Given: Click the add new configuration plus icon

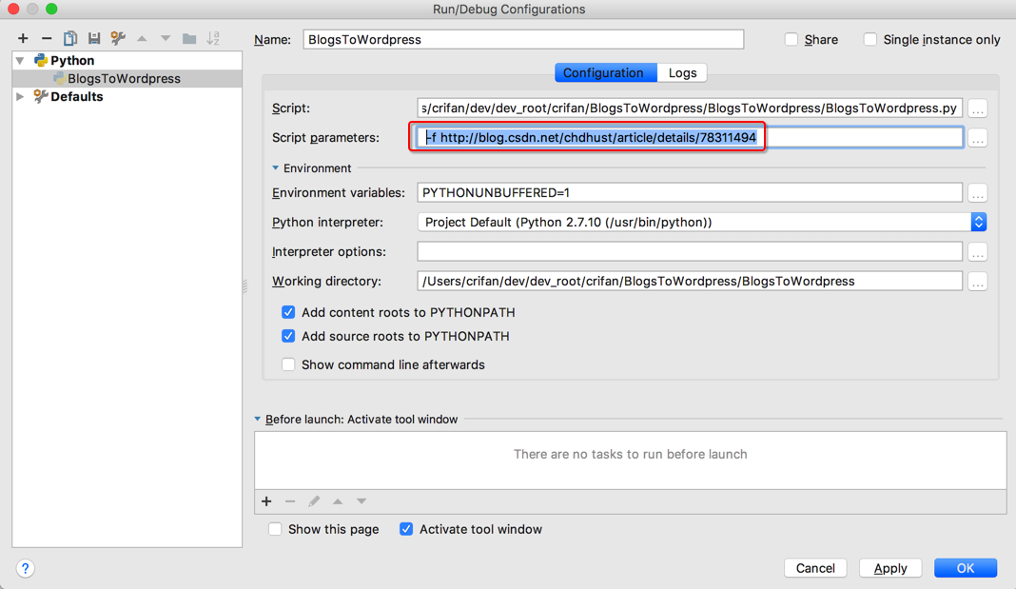Looking at the screenshot, I should point(23,38).
